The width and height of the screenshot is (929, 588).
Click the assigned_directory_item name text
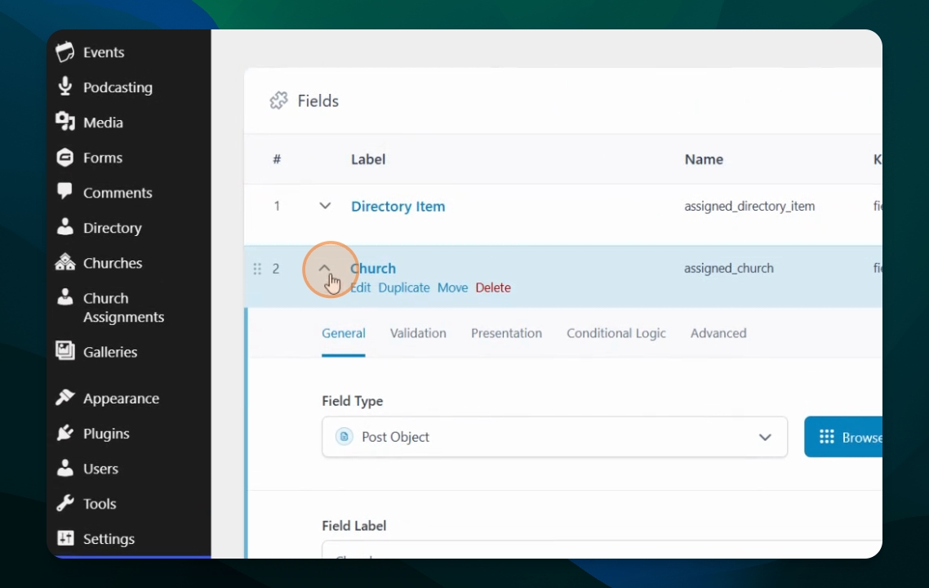coord(749,207)
